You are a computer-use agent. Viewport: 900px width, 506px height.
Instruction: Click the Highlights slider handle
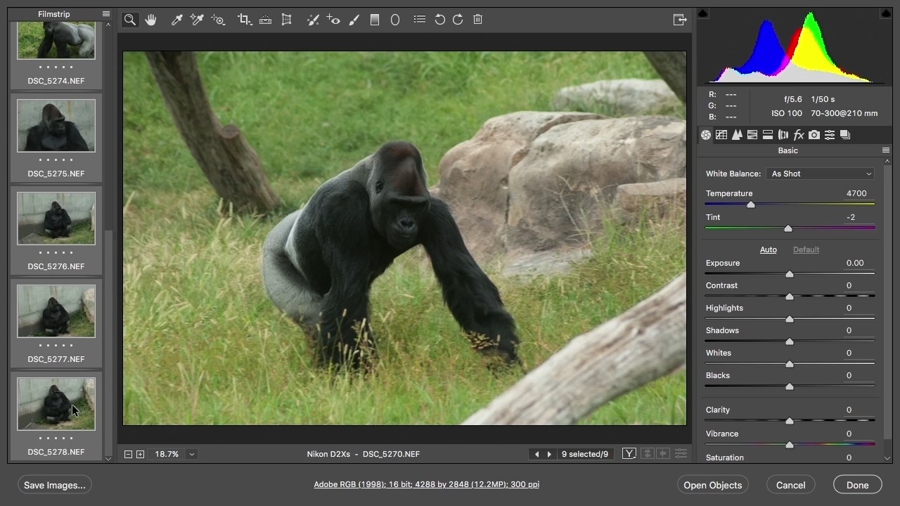click(789, 319)
